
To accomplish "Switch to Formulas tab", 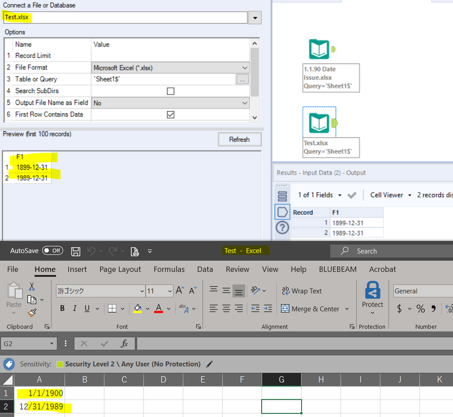I will [169, 269].
